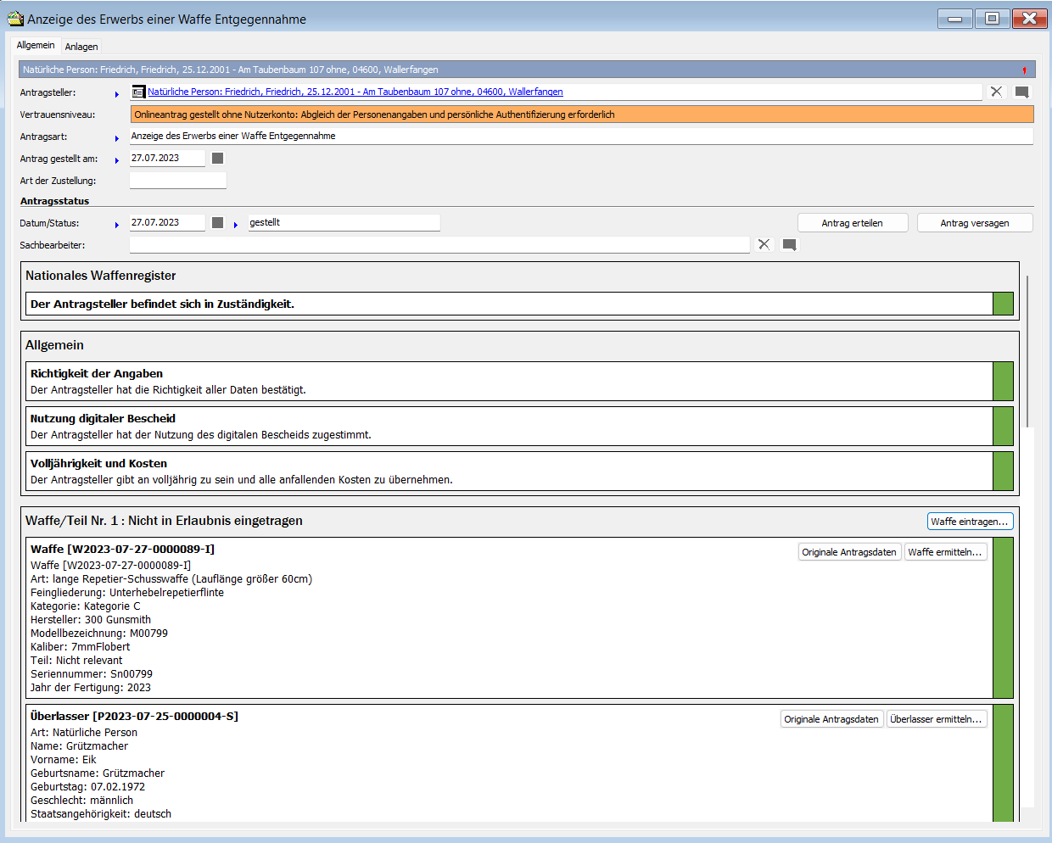1052x843 pixels.
Task: Click Waffe eintragen... button
Action: [x=970, y=522]
